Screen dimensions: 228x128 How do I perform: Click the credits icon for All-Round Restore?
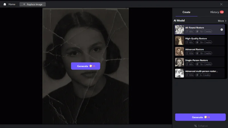[198, 32]
